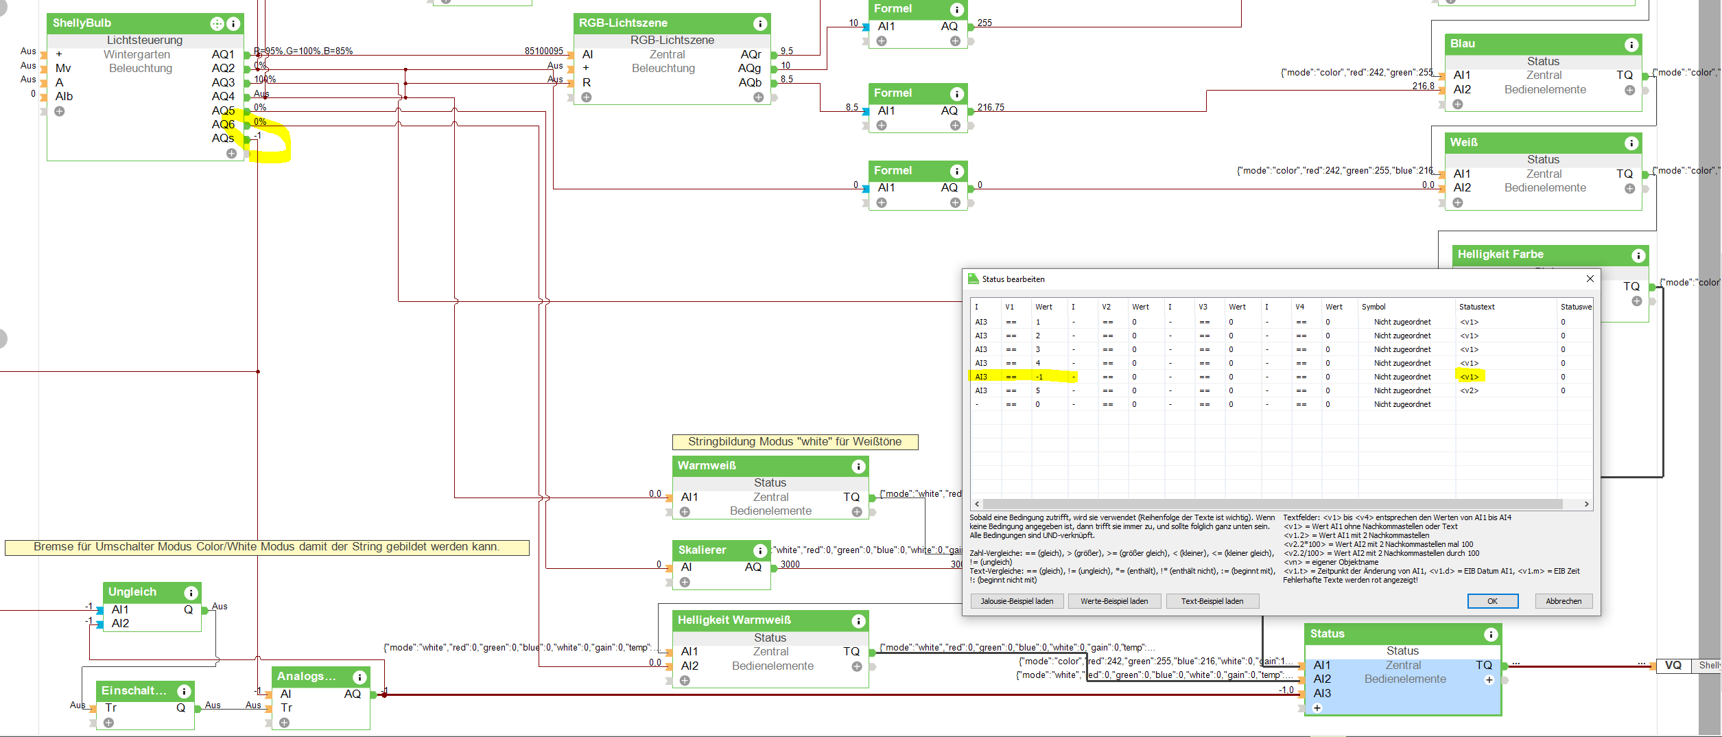
Task: Add an input to the ShellyBulb block
Action: (x=60, y=111)
